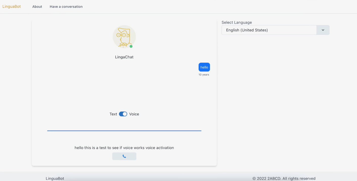Image resolution: width=357 pixels, height=181 pixels.
Task: Click the language dropdown chevron arrow
Action: tap(323, 30)
